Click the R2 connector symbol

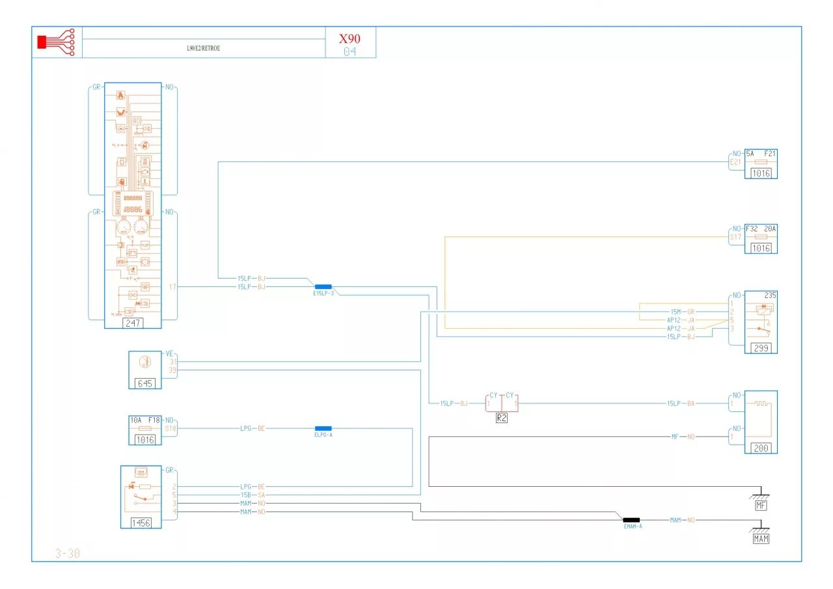pos(502,402)
